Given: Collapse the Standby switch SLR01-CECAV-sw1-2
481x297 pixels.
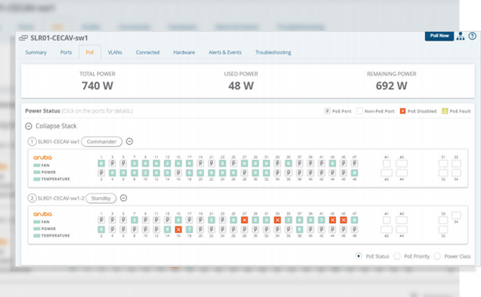Looking at the screenshot, I should coord(123,198).
